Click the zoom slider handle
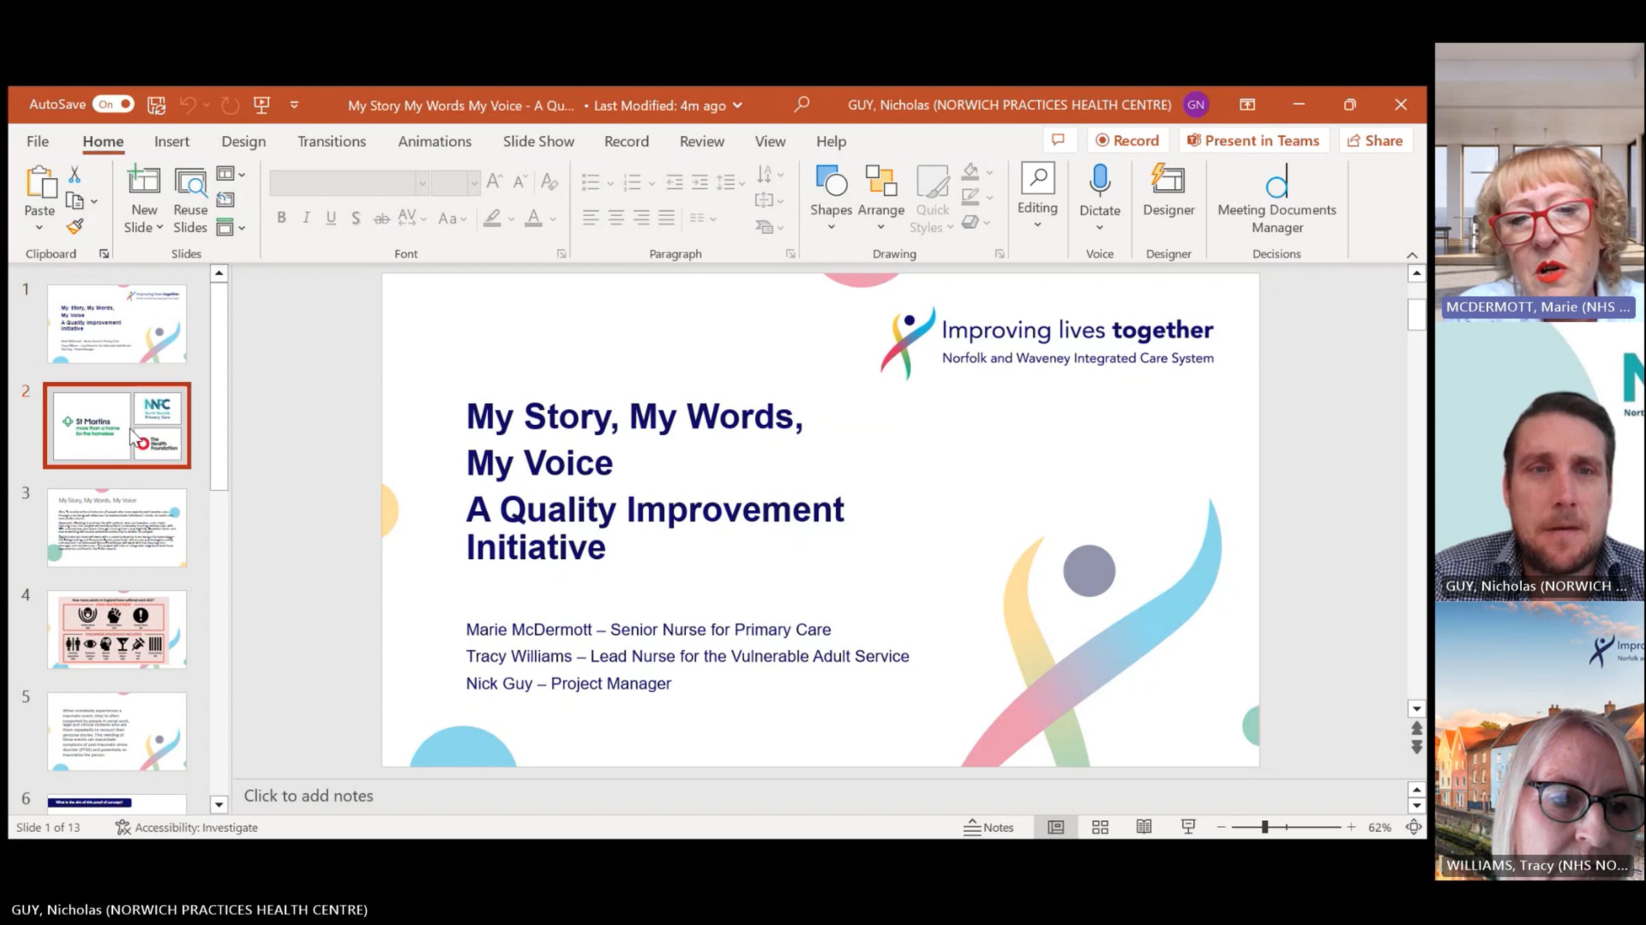Viewport: 1646px width, 925px height. (1264, 827)
